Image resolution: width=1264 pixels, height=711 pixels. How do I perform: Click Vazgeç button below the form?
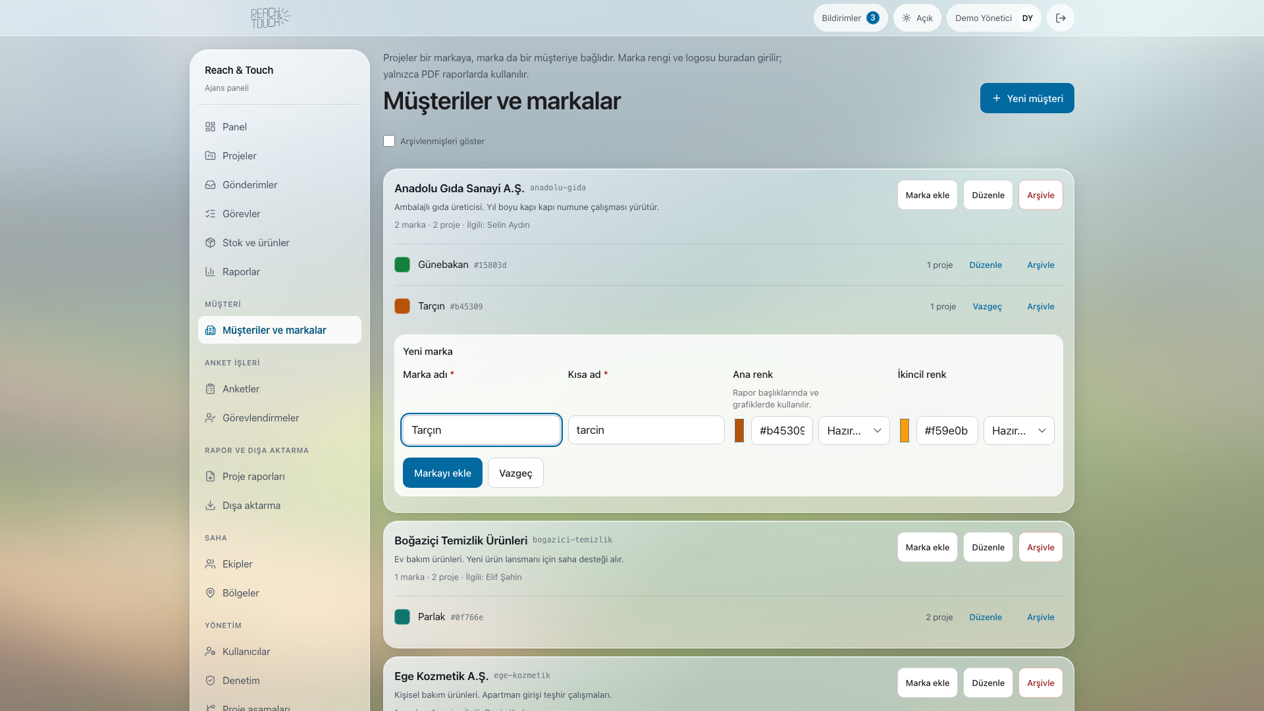pyautogui.click(x=515, y=473)
